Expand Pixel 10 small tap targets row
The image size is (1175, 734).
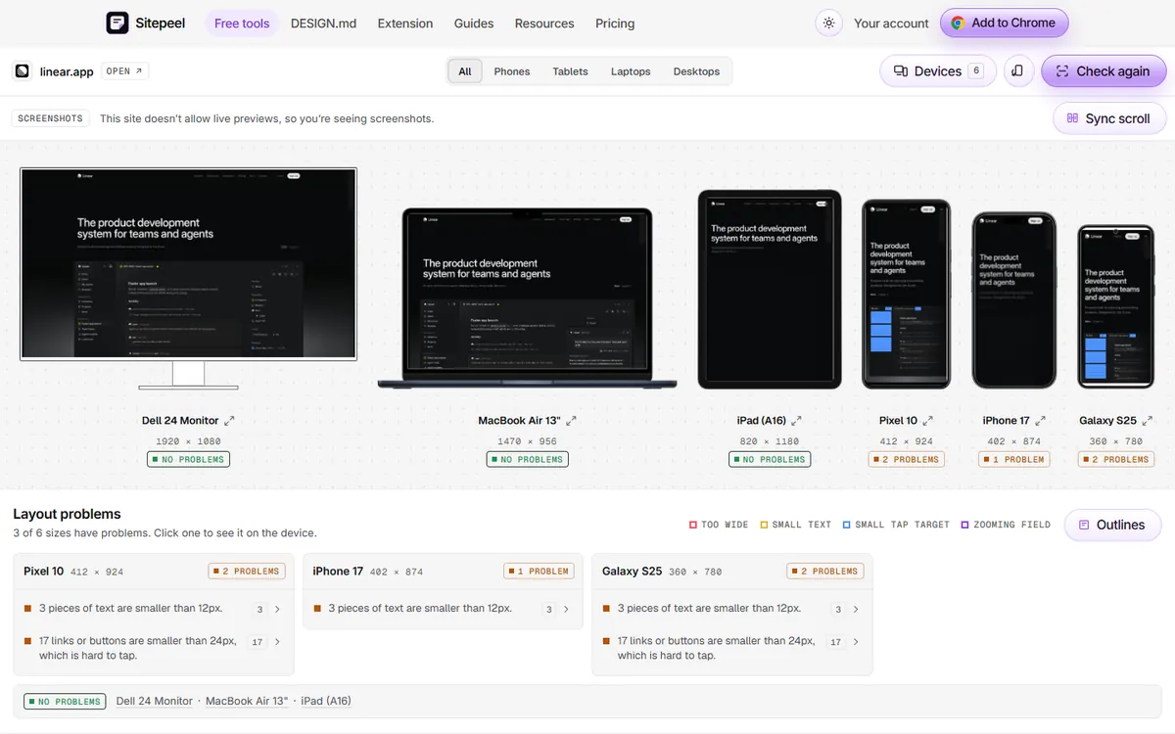pos(154,648)
